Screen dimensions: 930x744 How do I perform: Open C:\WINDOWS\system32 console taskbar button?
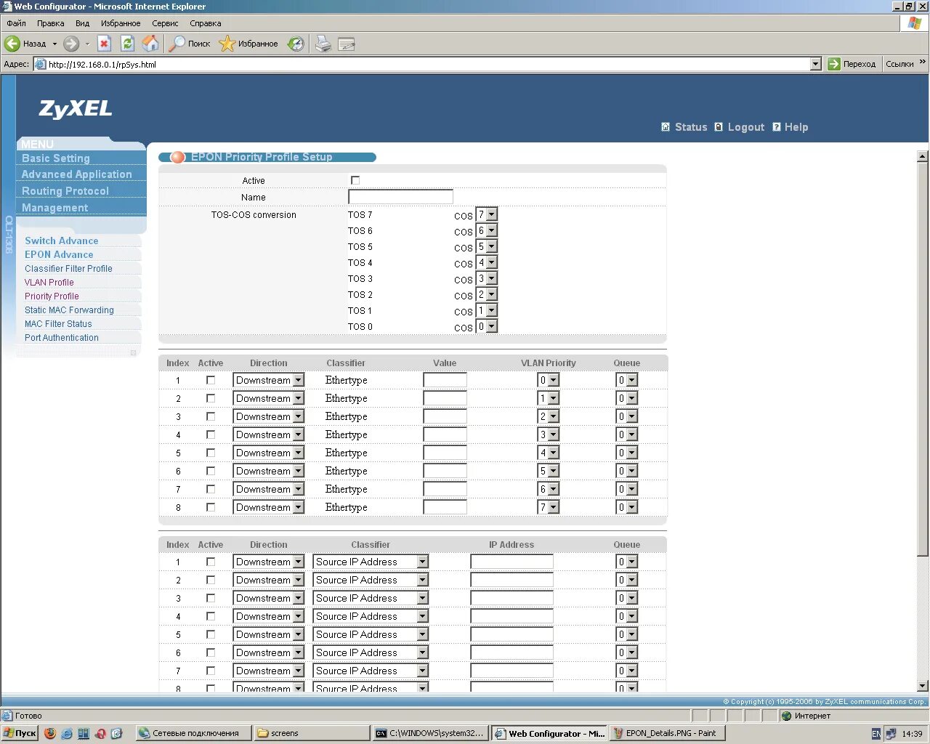pyautogui.click(x=430, y=733)
